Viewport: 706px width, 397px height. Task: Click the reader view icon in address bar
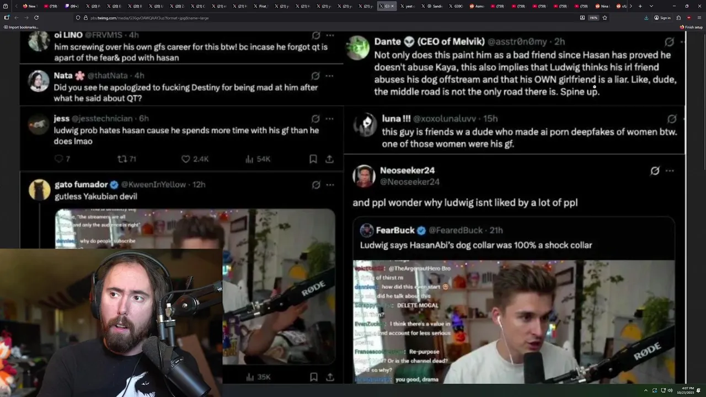point(582,18)
